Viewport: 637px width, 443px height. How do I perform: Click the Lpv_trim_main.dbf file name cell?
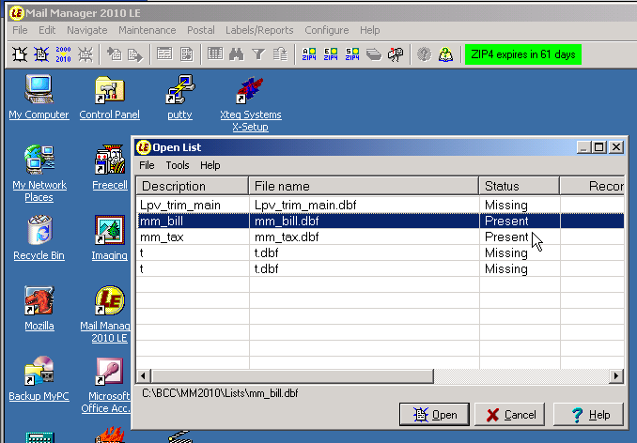(364, 205)
